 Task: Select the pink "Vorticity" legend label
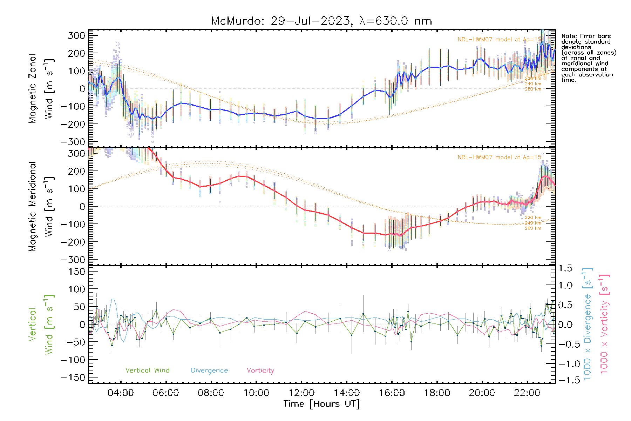pos(260,370)
